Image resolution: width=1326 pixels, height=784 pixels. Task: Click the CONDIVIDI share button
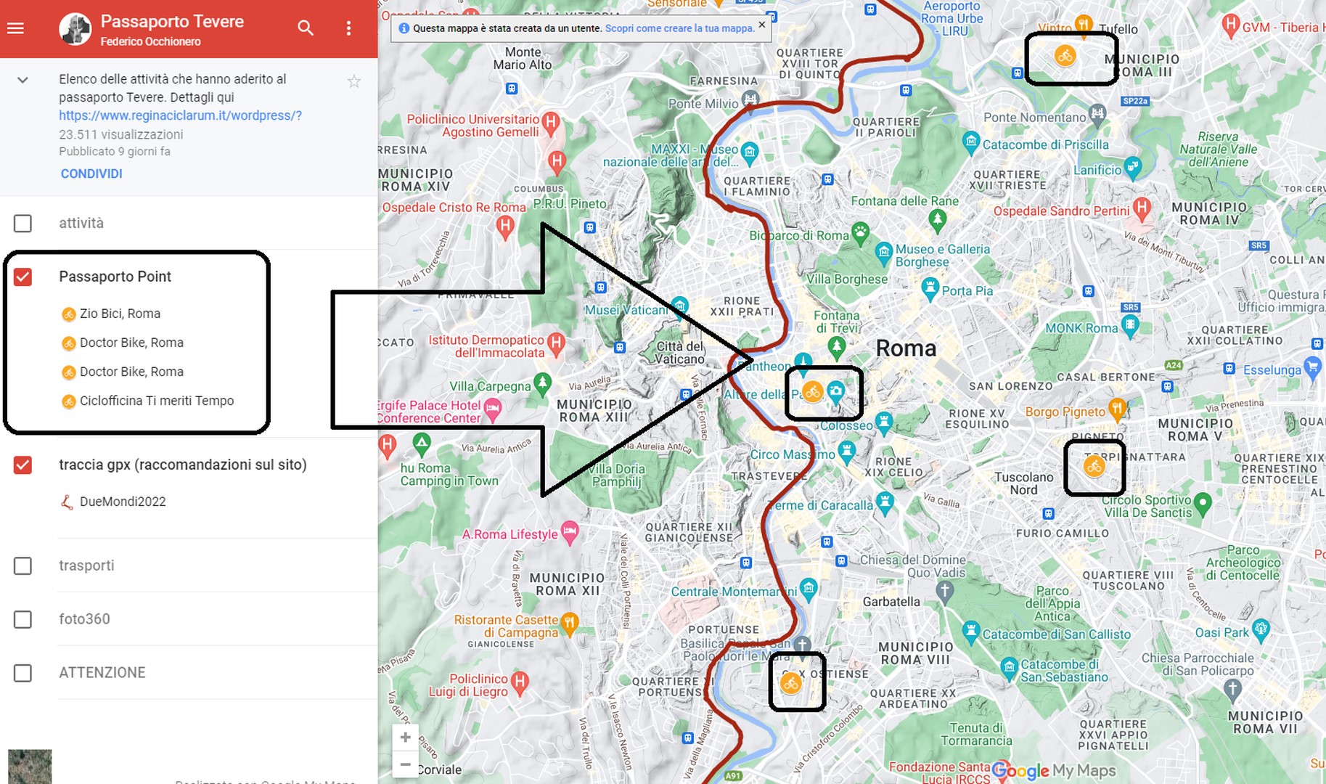pyautogui.click(x=91, y=173)
